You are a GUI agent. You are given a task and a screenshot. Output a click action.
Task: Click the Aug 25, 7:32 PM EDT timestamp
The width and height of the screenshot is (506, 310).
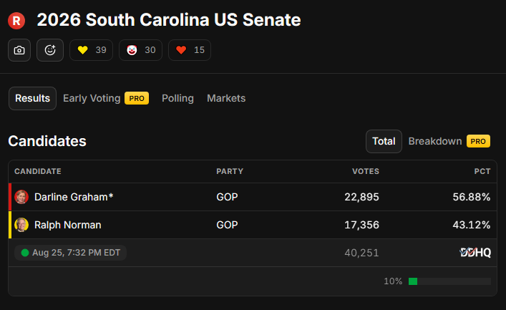point(76,253)
